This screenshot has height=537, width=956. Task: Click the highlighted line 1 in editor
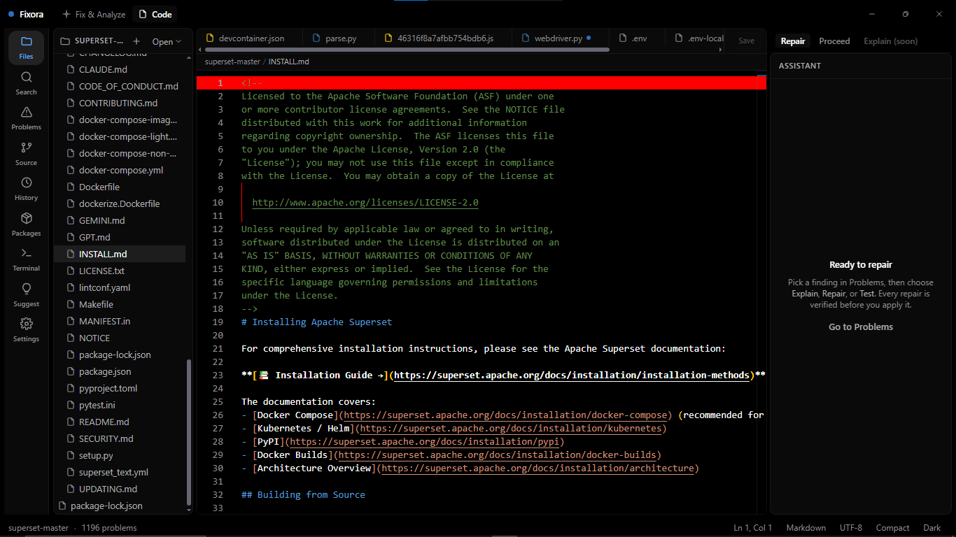pyautogui.click(x=481, y=83)
